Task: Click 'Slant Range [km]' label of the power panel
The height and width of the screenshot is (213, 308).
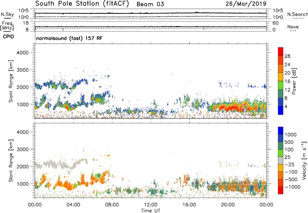Action: 11,81
